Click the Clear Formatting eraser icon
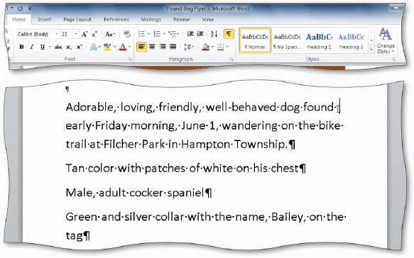The width and height of the screenshot is (414, 258). [127, 34]
